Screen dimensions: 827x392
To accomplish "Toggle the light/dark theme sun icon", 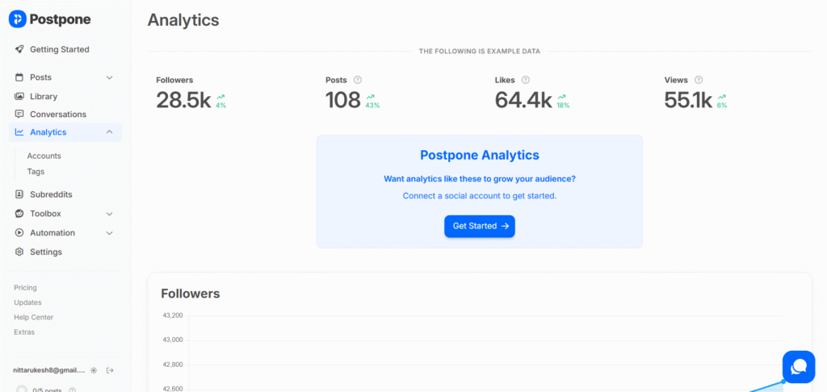I will (94, 370).
